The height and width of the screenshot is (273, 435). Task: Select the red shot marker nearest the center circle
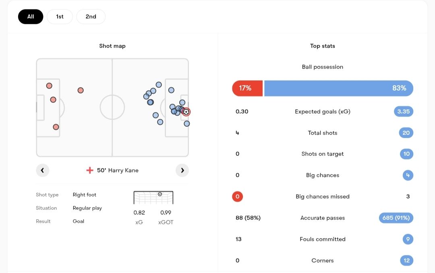point(81,90)
